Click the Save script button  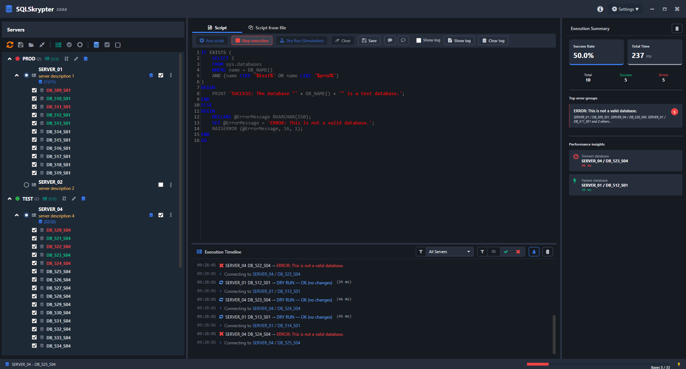(369, 40)
